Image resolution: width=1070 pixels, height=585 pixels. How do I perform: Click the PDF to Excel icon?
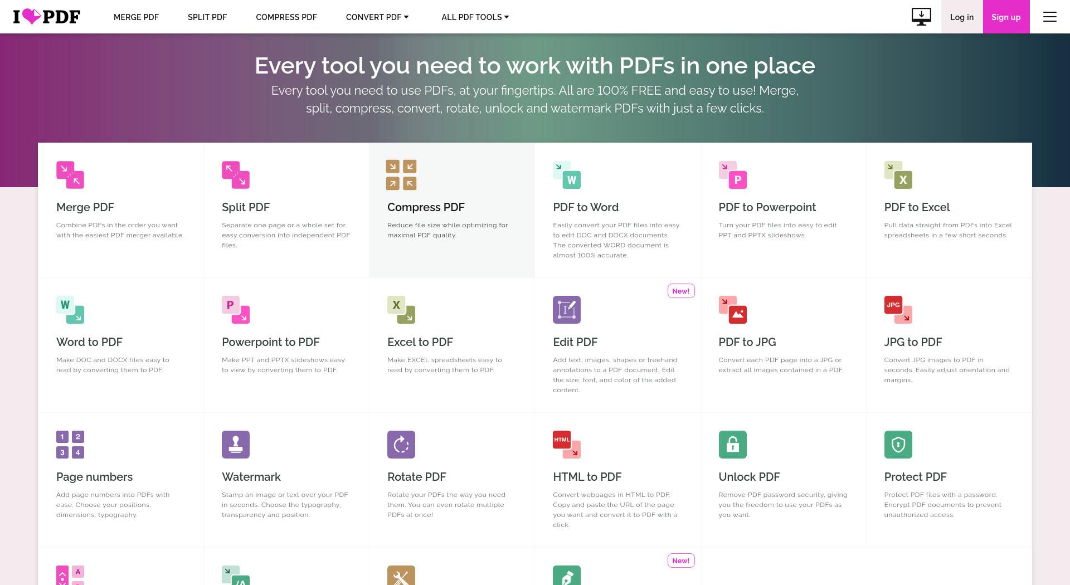[898, 175]
